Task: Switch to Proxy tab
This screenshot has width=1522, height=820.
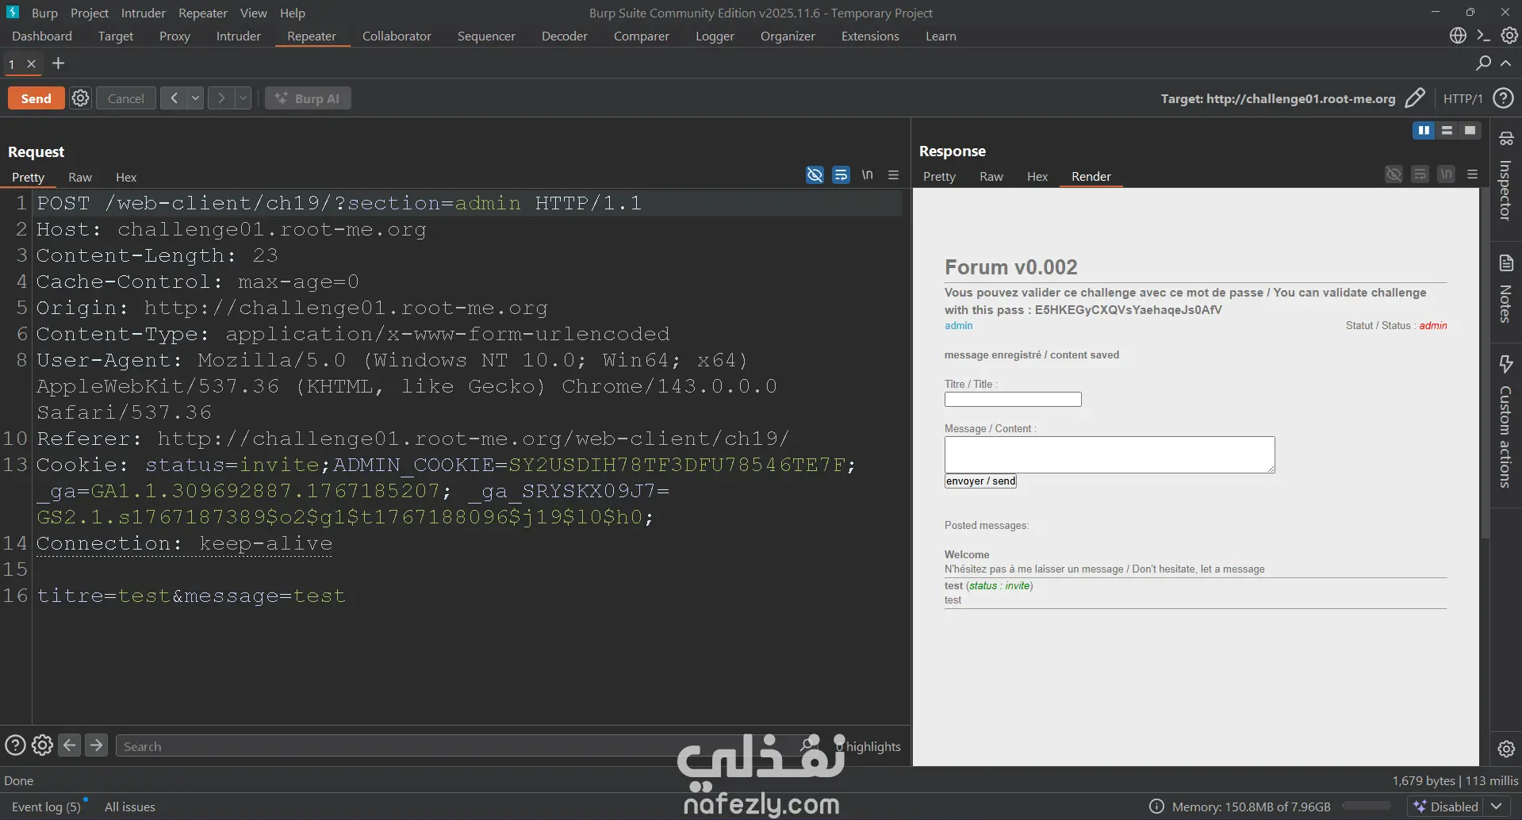Action: [x=174, y=36]
